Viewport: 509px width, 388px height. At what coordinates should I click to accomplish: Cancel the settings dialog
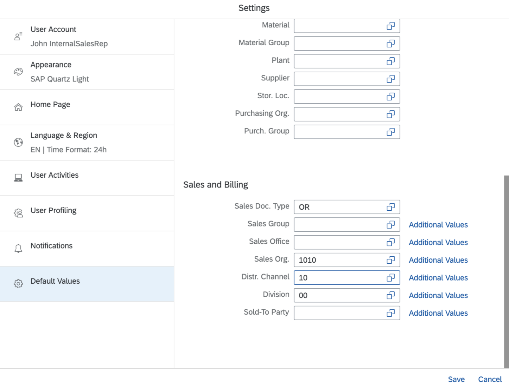point(490,379)
